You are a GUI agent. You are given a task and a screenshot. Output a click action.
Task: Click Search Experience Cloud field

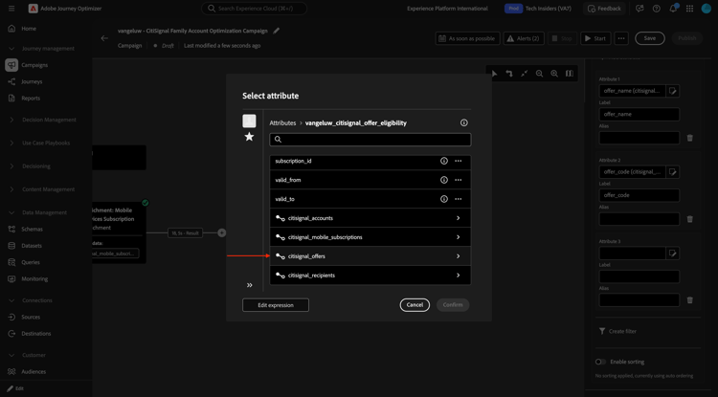coord(254,9)
